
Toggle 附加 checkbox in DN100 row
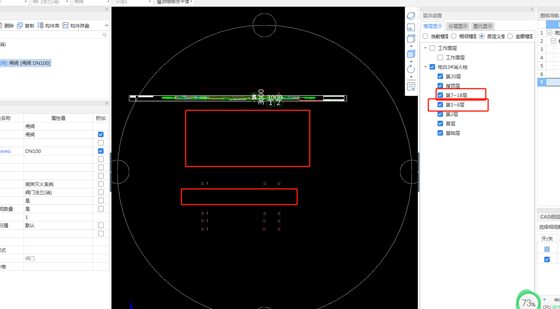(101, 151)
